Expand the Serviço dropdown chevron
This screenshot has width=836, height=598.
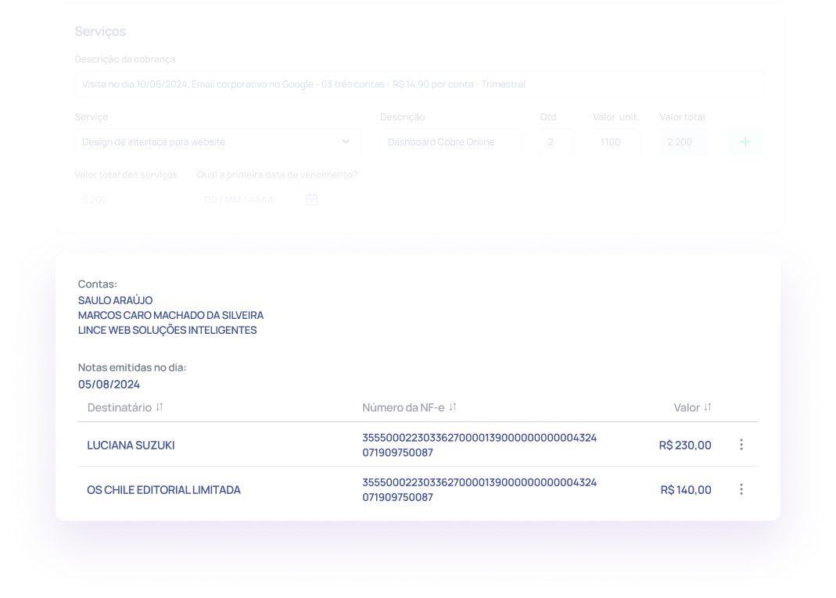(346, 141)
